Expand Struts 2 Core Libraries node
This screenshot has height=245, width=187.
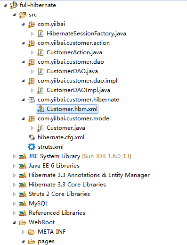(14, 194)
